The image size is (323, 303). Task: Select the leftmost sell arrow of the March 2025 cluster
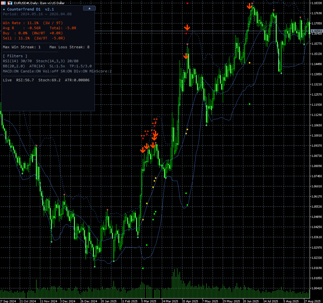[x=143, y=150]
